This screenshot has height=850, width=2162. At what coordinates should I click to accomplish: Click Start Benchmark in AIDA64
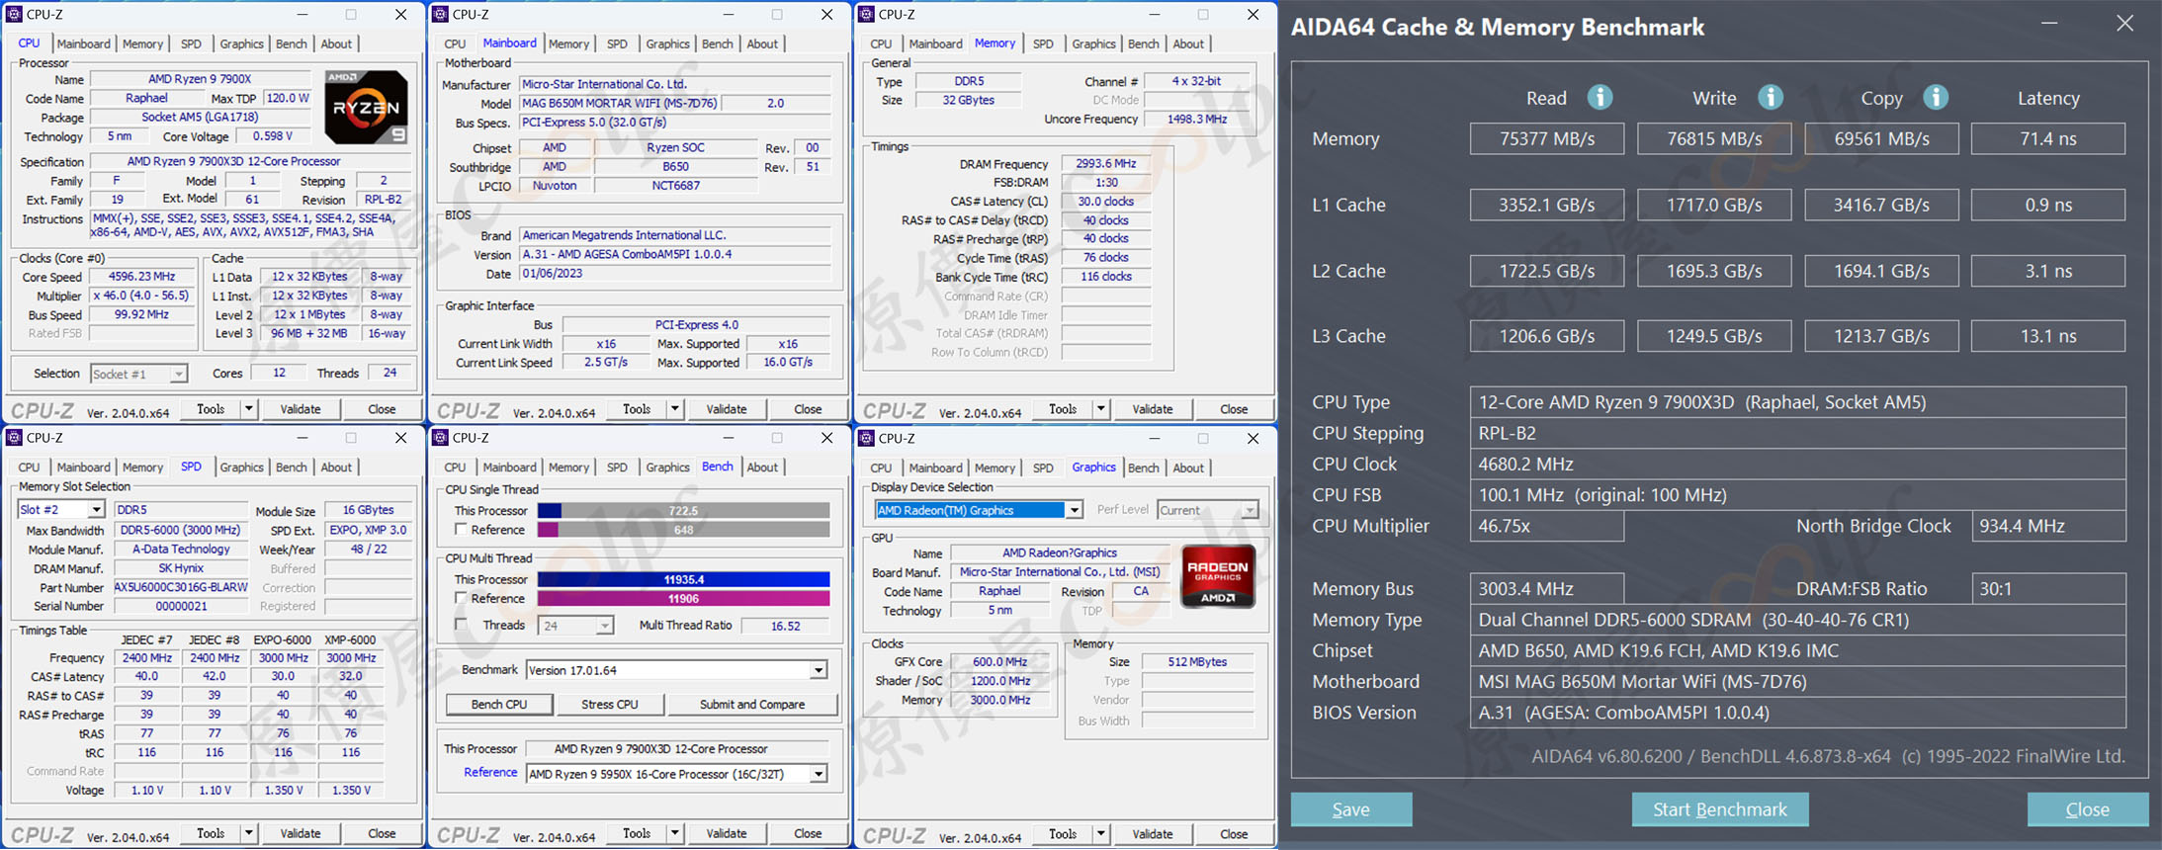click(1720, 809)
